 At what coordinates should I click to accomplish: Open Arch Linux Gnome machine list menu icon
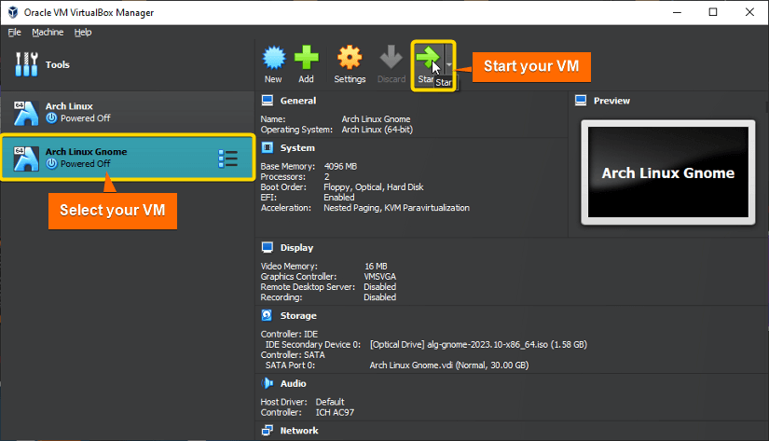228,158
